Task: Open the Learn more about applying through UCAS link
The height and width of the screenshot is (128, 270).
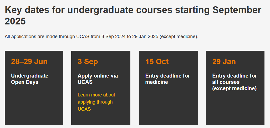Action: (96, 102)
